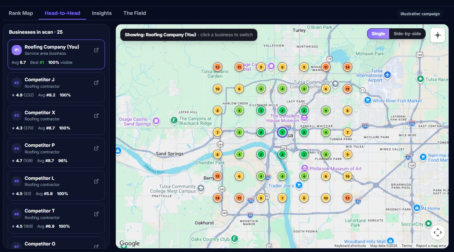Viewport: 454px width, 252px height.
Task: Click the SoccerCity map marker
Action: 429,224
